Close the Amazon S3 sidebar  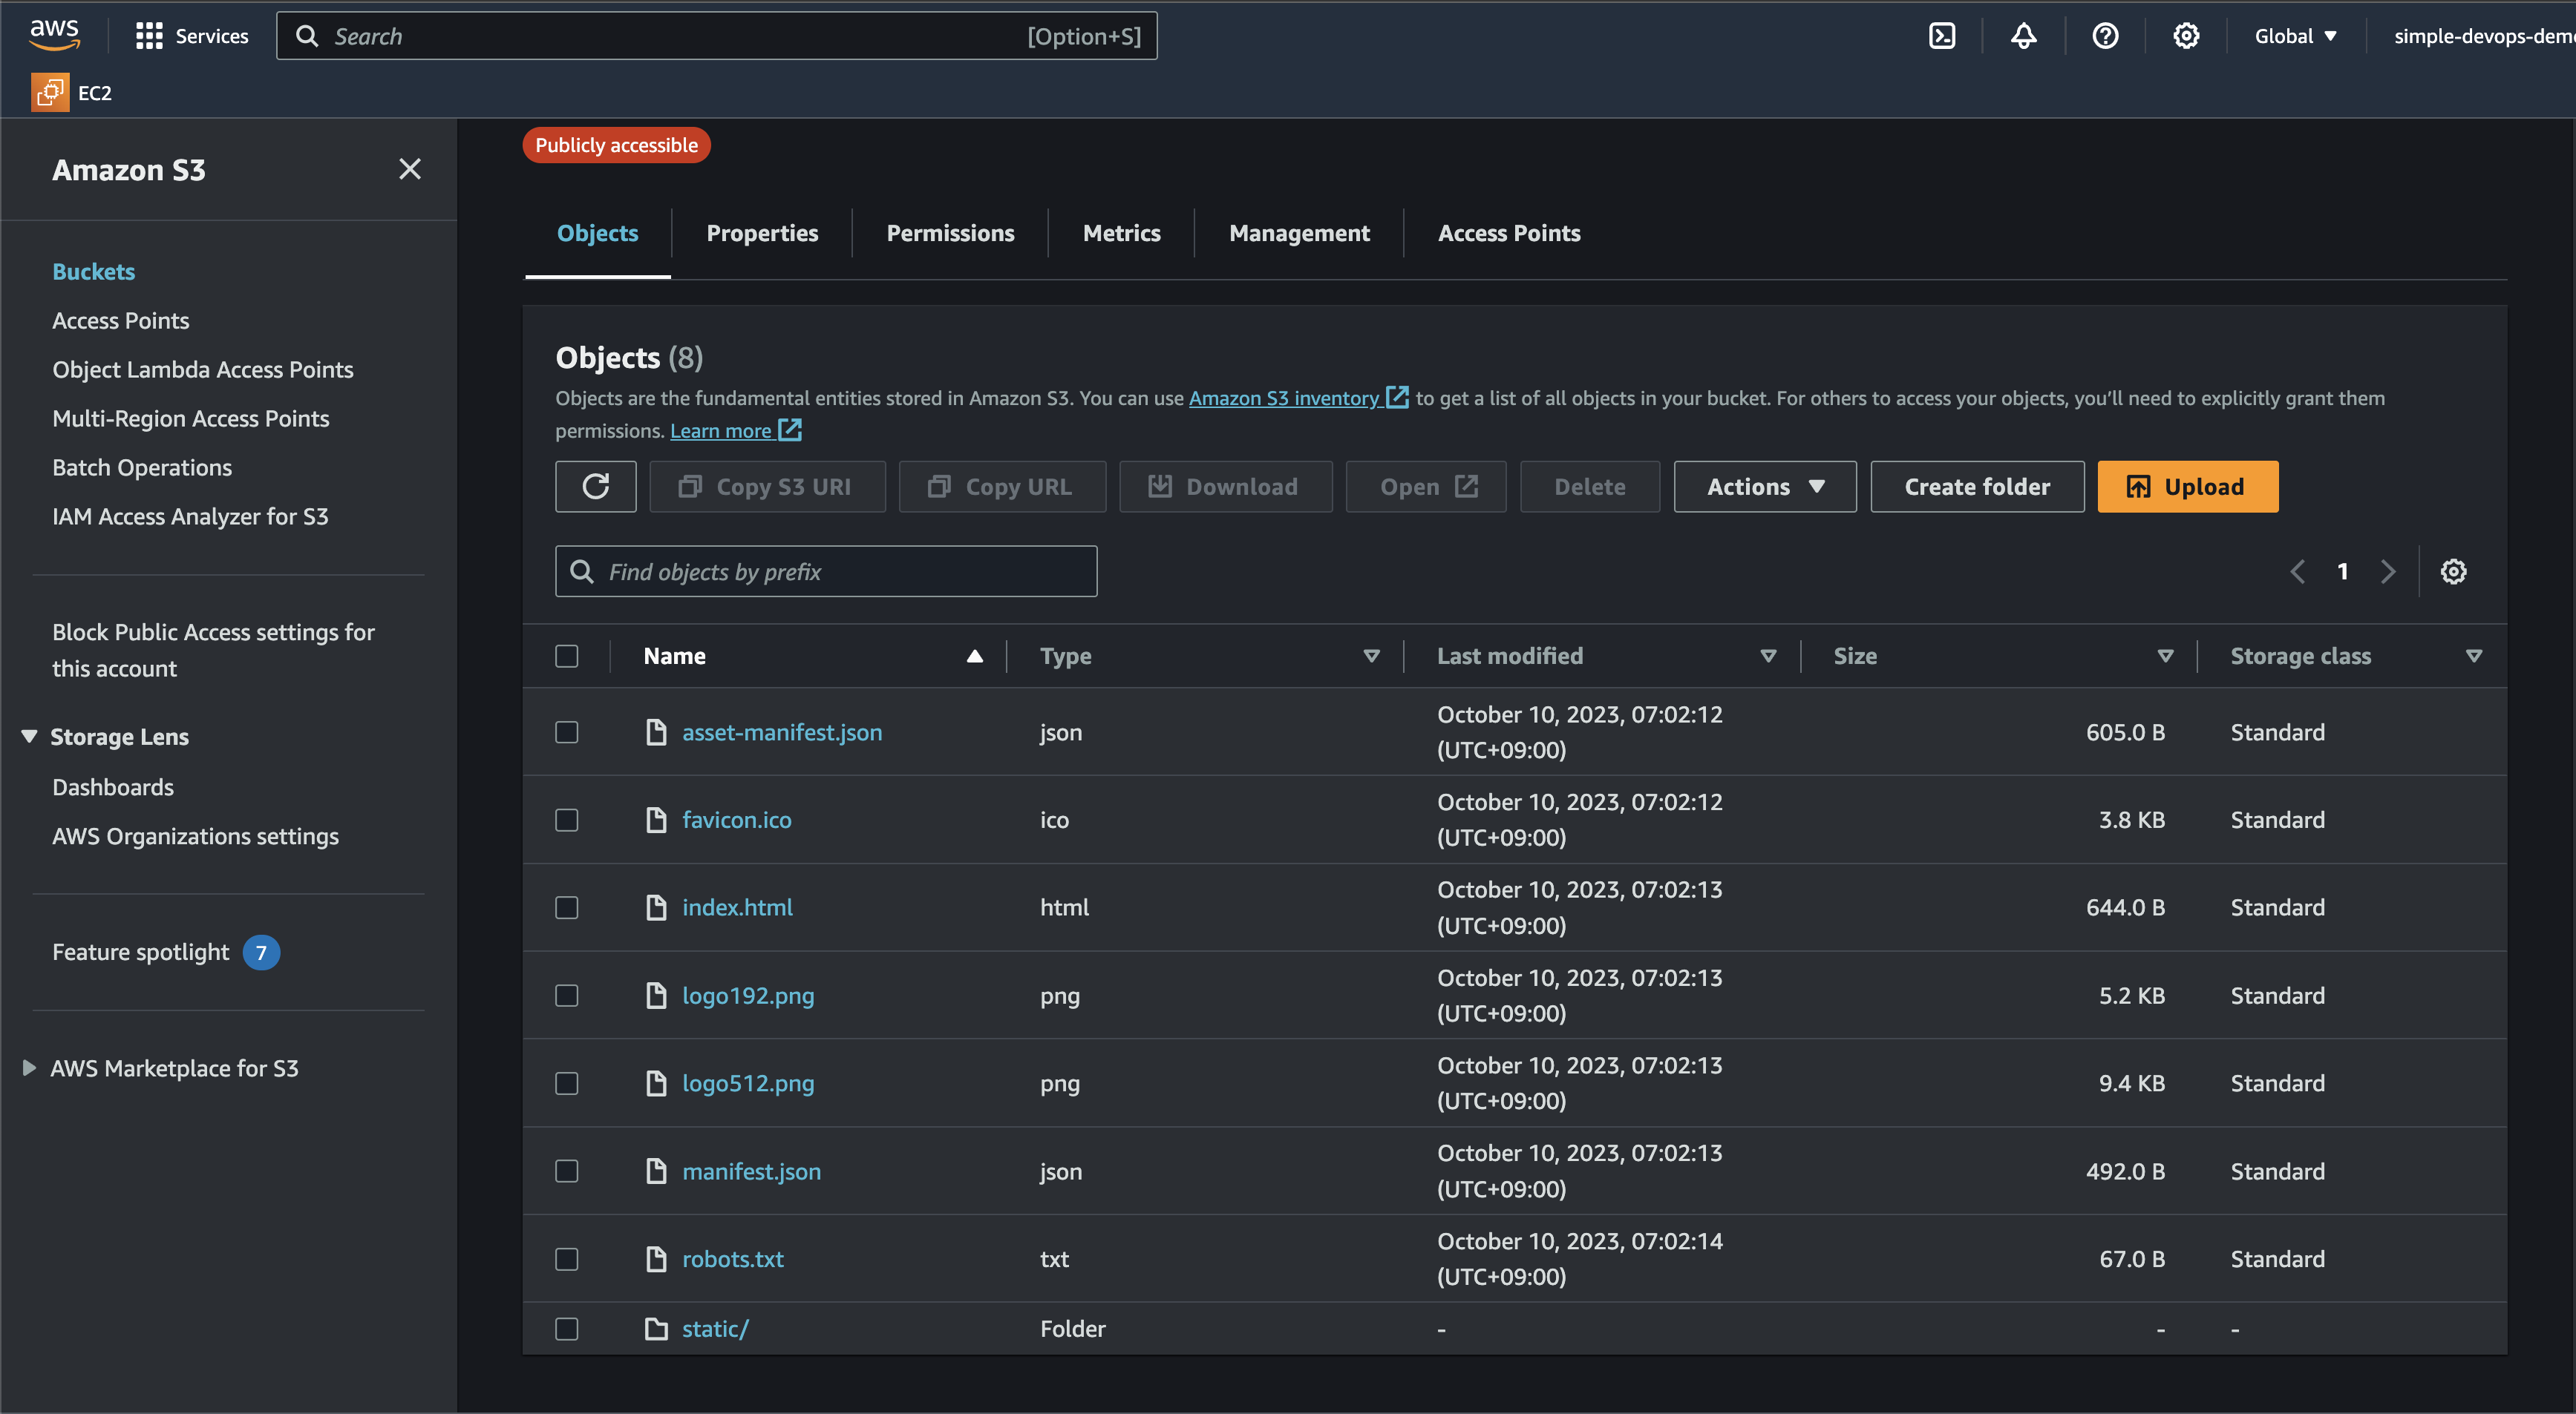(x=410, y=169)
